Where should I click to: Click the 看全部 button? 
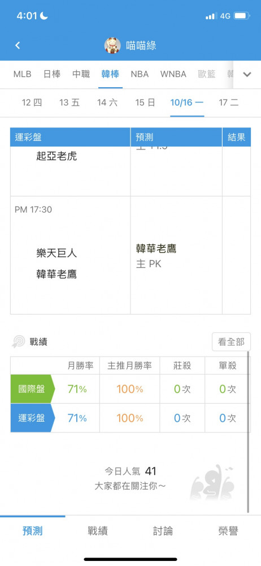point(231,342)
